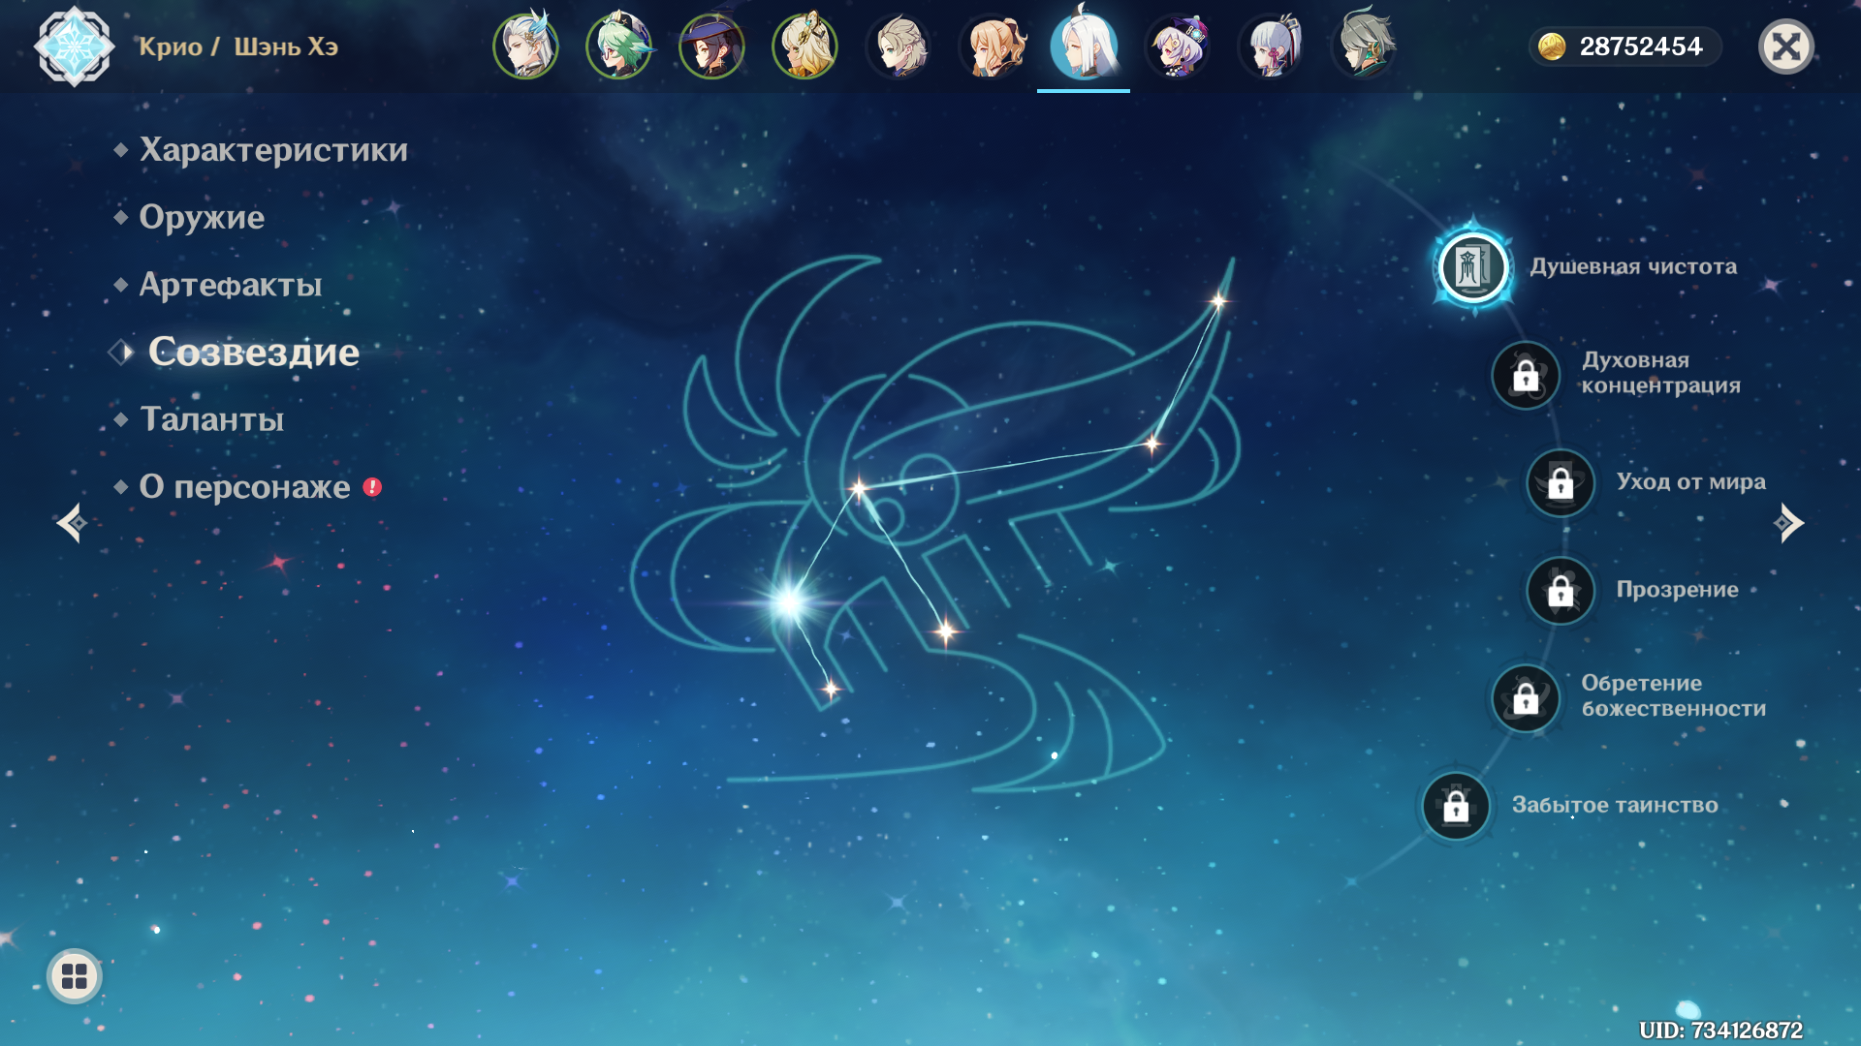Select locked Уход от мира constellation node
Viewport: 1861px width, 1046px height.
point(1561,482)
